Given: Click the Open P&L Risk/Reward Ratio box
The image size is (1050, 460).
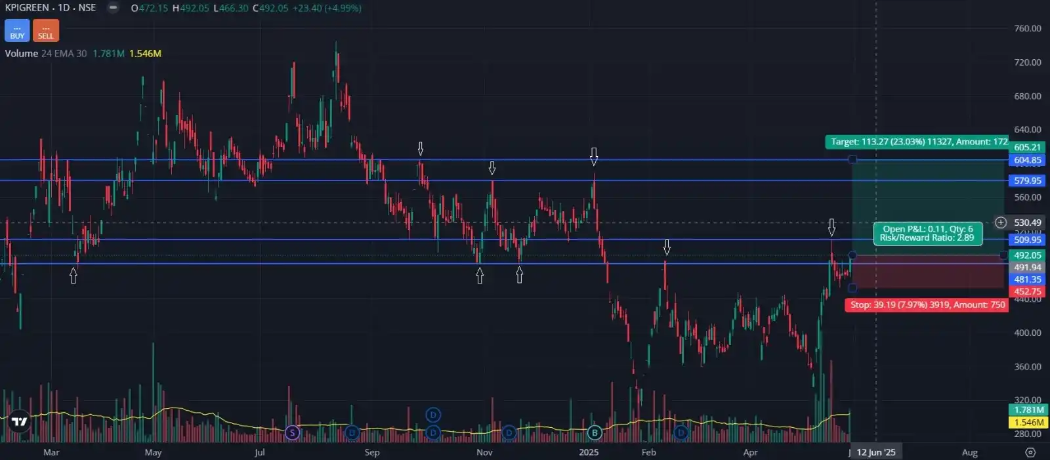Looking at the screenshot, I should click(927, 234).
